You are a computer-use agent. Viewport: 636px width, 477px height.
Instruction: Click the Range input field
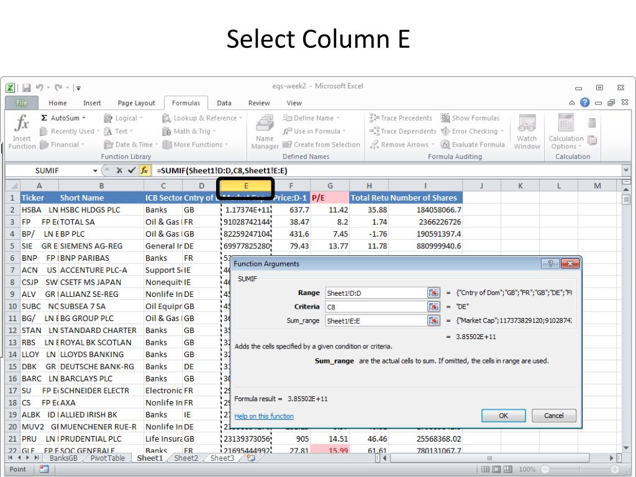click(x=376, y=293)
